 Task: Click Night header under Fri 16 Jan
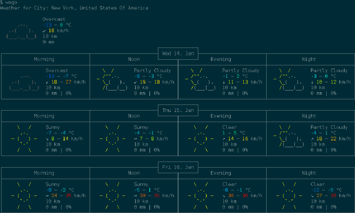309,173
